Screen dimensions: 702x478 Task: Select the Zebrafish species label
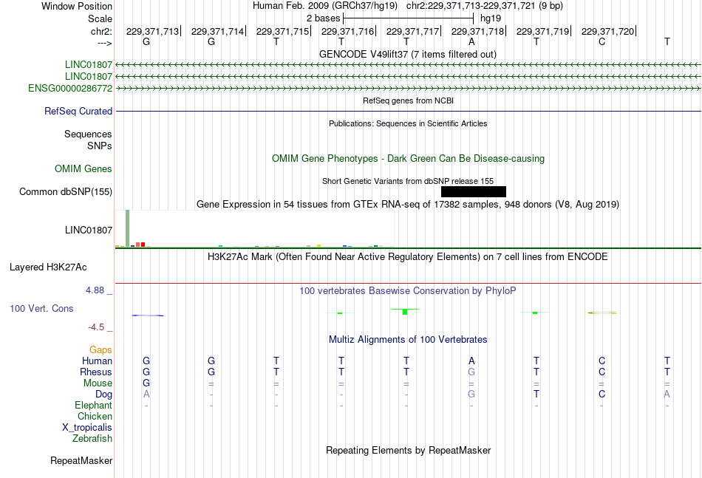coord(92,439)
